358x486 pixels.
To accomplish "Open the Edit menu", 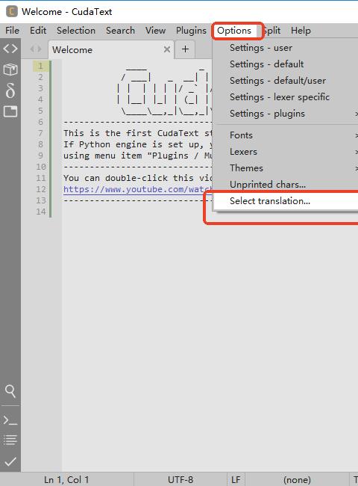I will tap(38, 31).
